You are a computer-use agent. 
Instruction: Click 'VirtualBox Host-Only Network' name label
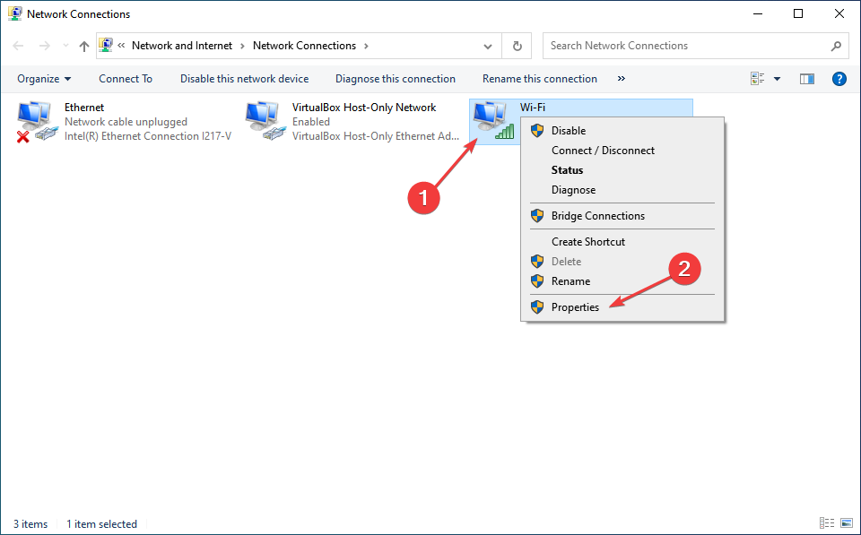364,108
